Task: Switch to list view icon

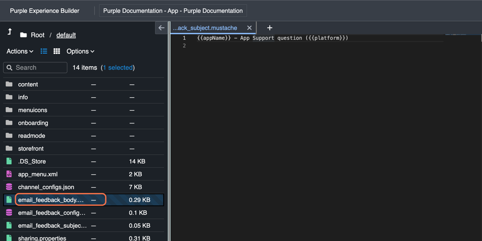Action: pyautogui.click(x=44, y=51)
